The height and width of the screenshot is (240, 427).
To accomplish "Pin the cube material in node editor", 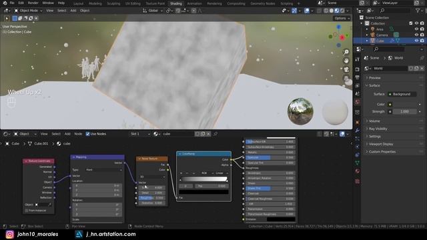I will click(x=216, y=134).
